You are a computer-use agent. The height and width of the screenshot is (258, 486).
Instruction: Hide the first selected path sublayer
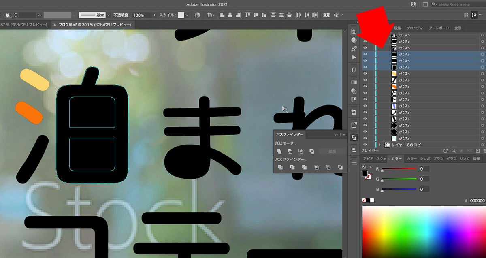(x=365, y=54)
